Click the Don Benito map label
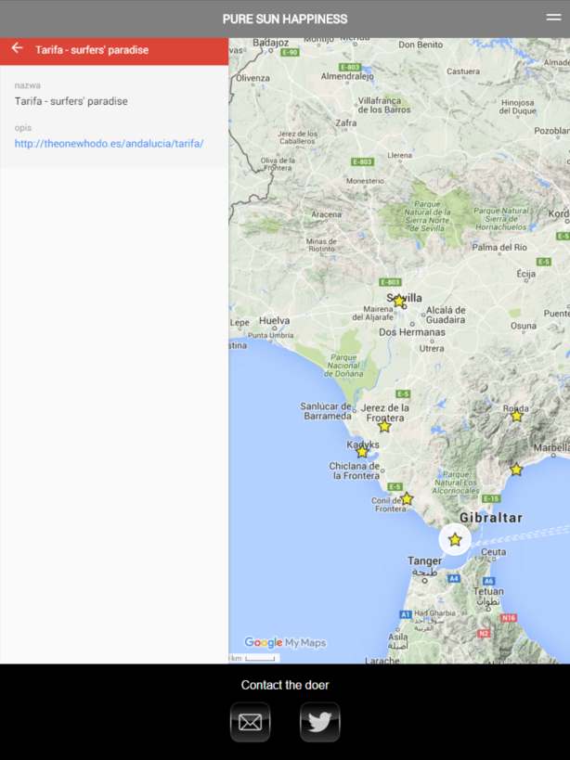Image resolution: width=570 pixels, height=760 pixels. click(x=421, y=45)
